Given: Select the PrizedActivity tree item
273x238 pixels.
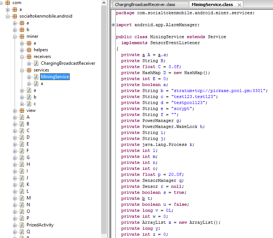Looking at the screenshot, I should coord(40,225).
